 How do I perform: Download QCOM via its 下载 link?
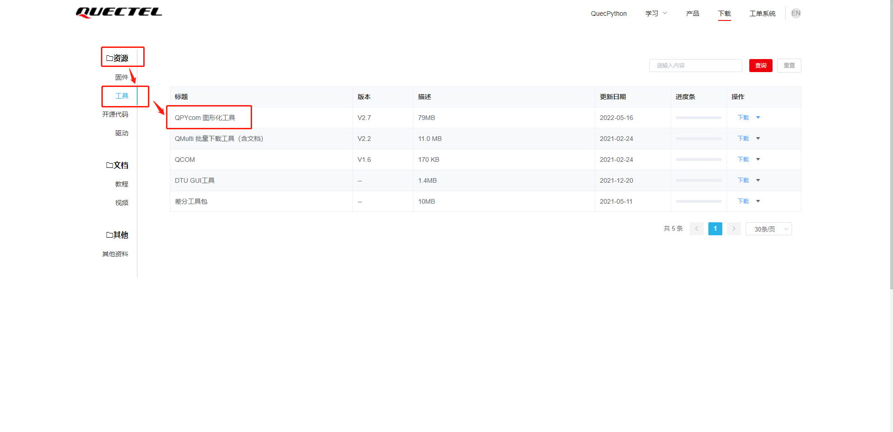(743, 160)
